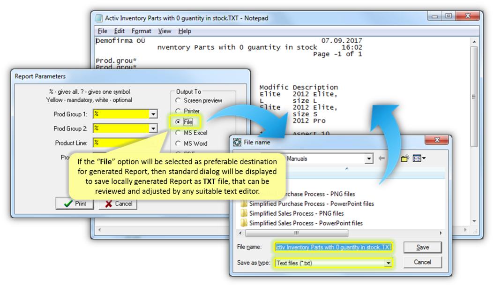Open the Edit menu in Notepad
Screen dimensions: 494x287
pyautogui.click(x=119, y=31)
